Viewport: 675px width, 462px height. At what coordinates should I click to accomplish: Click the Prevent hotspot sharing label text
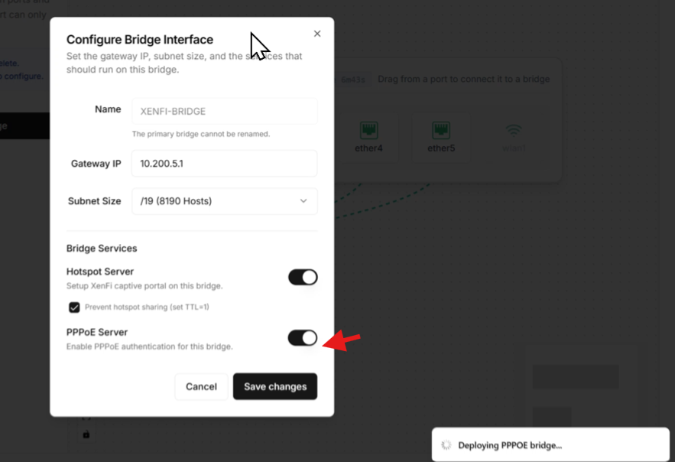[x=147, y=307]
